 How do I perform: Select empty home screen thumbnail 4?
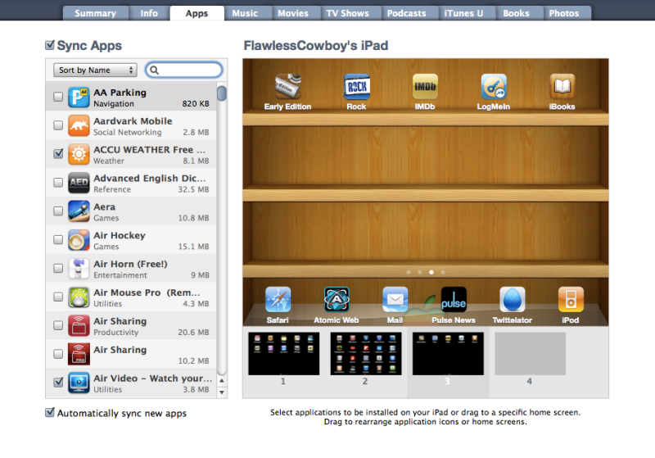tap(530, 353)
